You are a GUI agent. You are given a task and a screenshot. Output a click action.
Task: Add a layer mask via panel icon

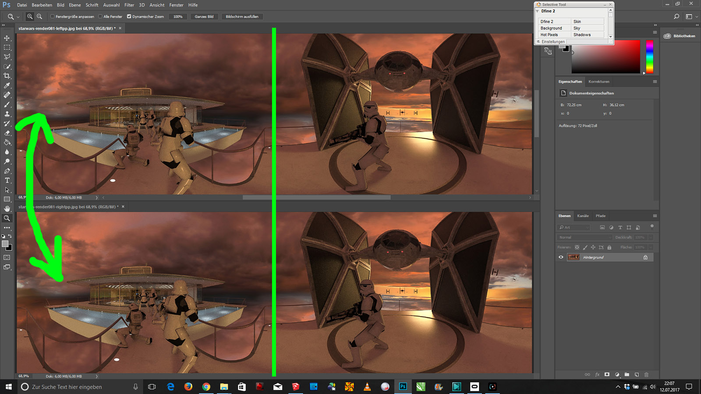point(607,375)
